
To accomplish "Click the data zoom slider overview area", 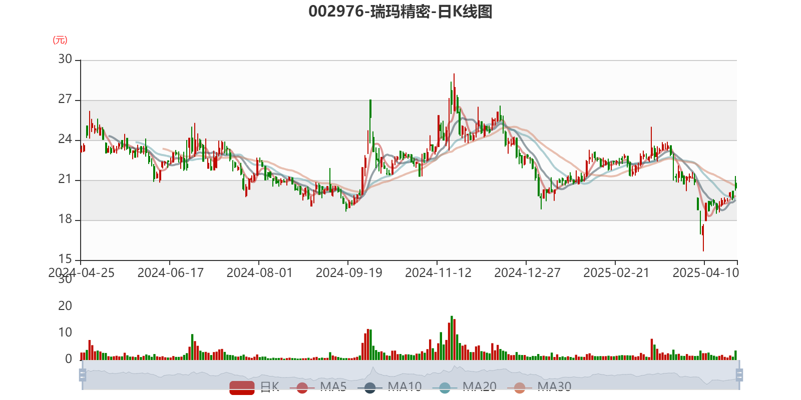I will coord(411,375).
